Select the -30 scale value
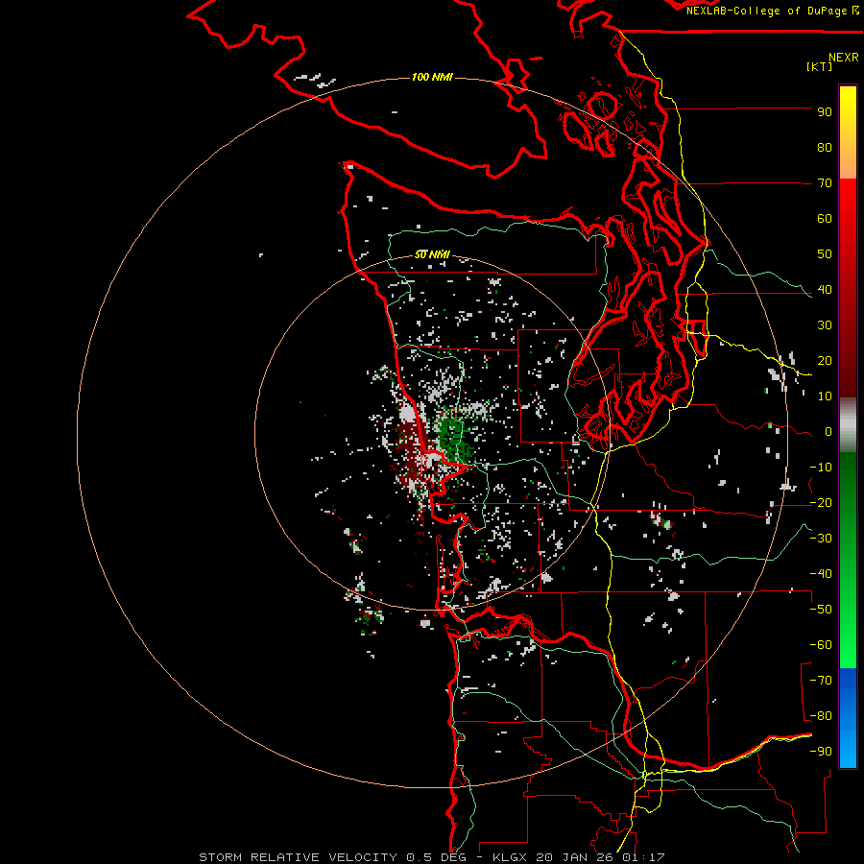864x864 pixels. click(x=821, y=539)
